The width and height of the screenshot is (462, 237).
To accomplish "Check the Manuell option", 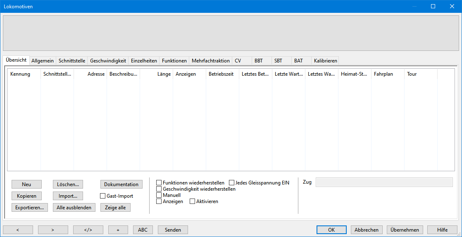I will point(159,195).
